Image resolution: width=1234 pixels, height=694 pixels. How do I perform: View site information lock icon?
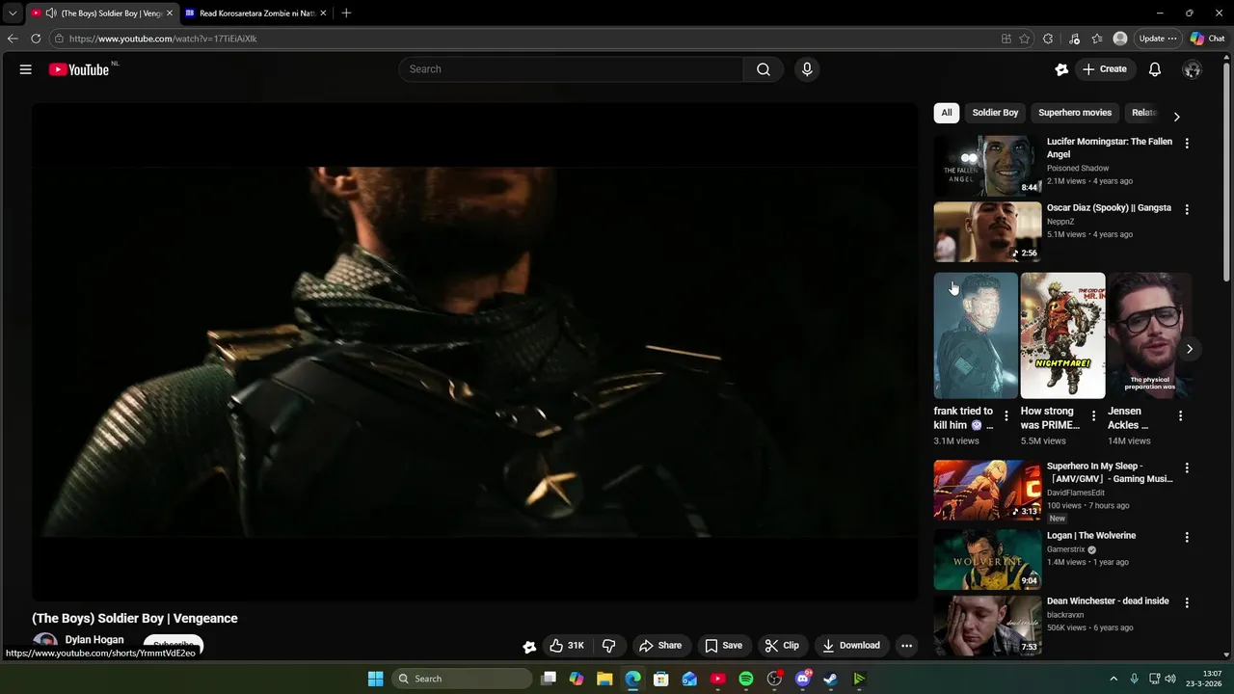[x=59, y=39]
